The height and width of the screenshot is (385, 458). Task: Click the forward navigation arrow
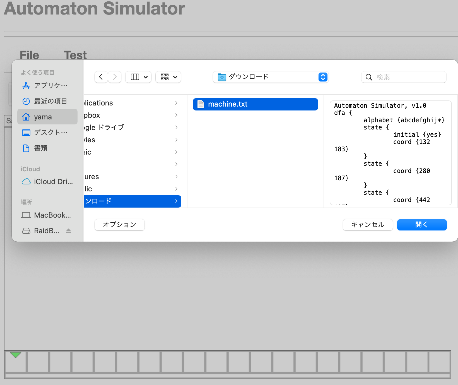point(115,77)
